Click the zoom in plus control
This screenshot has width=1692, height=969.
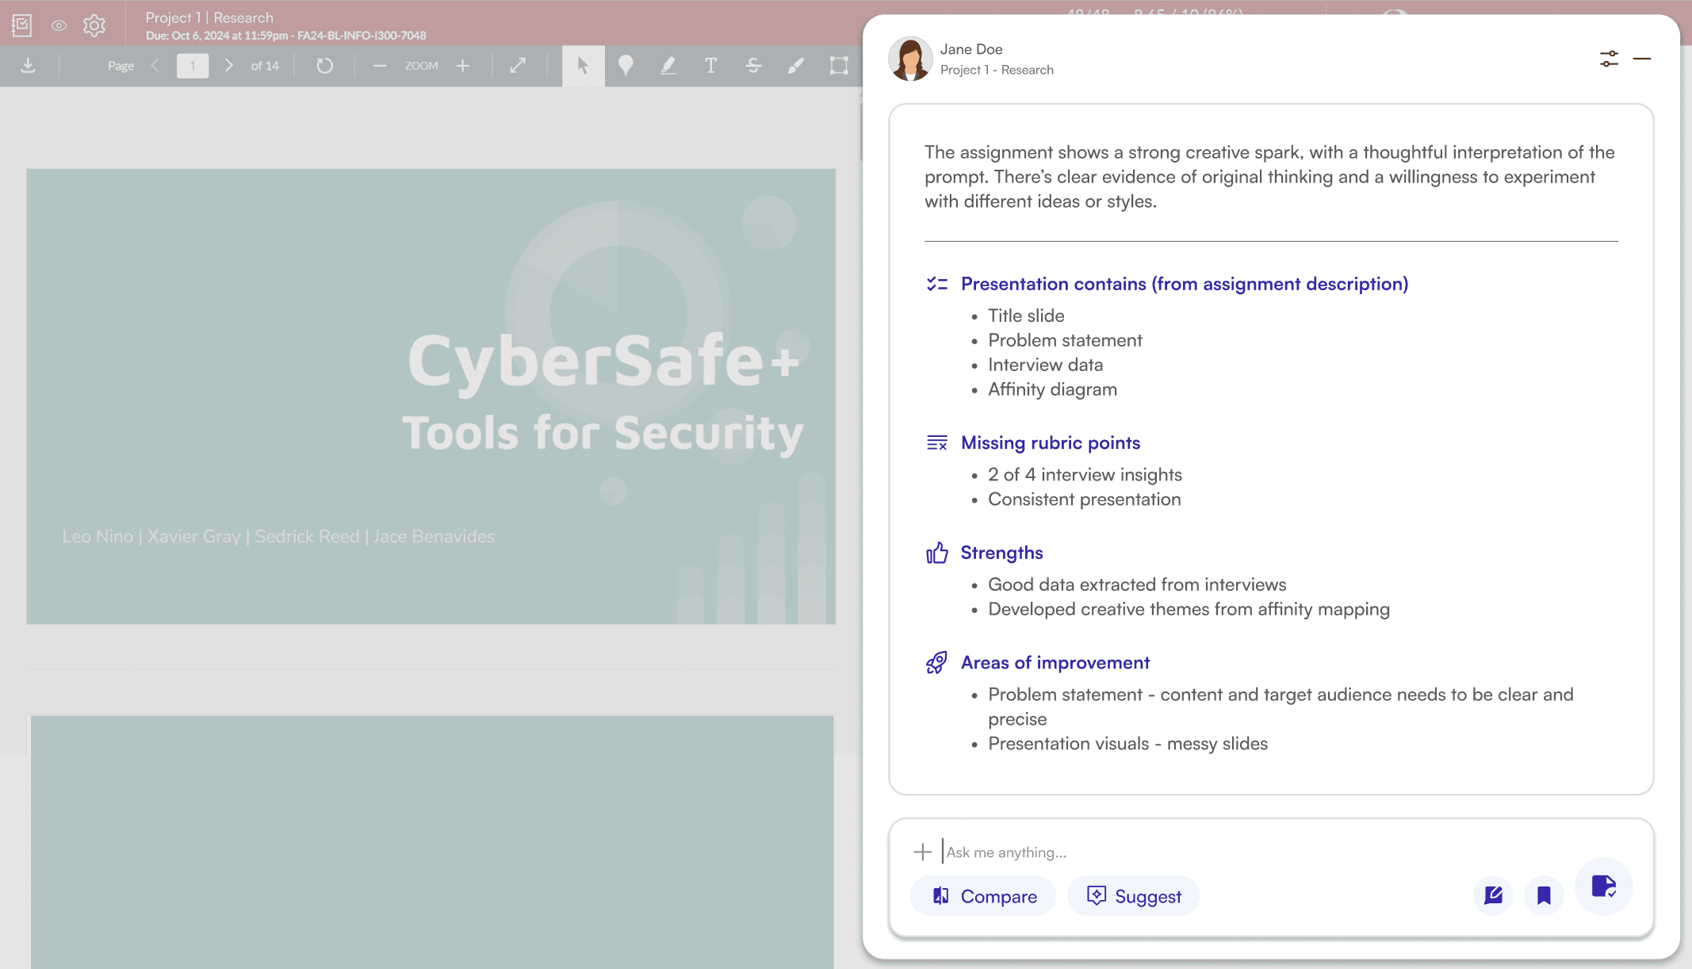click(x=463, y=66)
